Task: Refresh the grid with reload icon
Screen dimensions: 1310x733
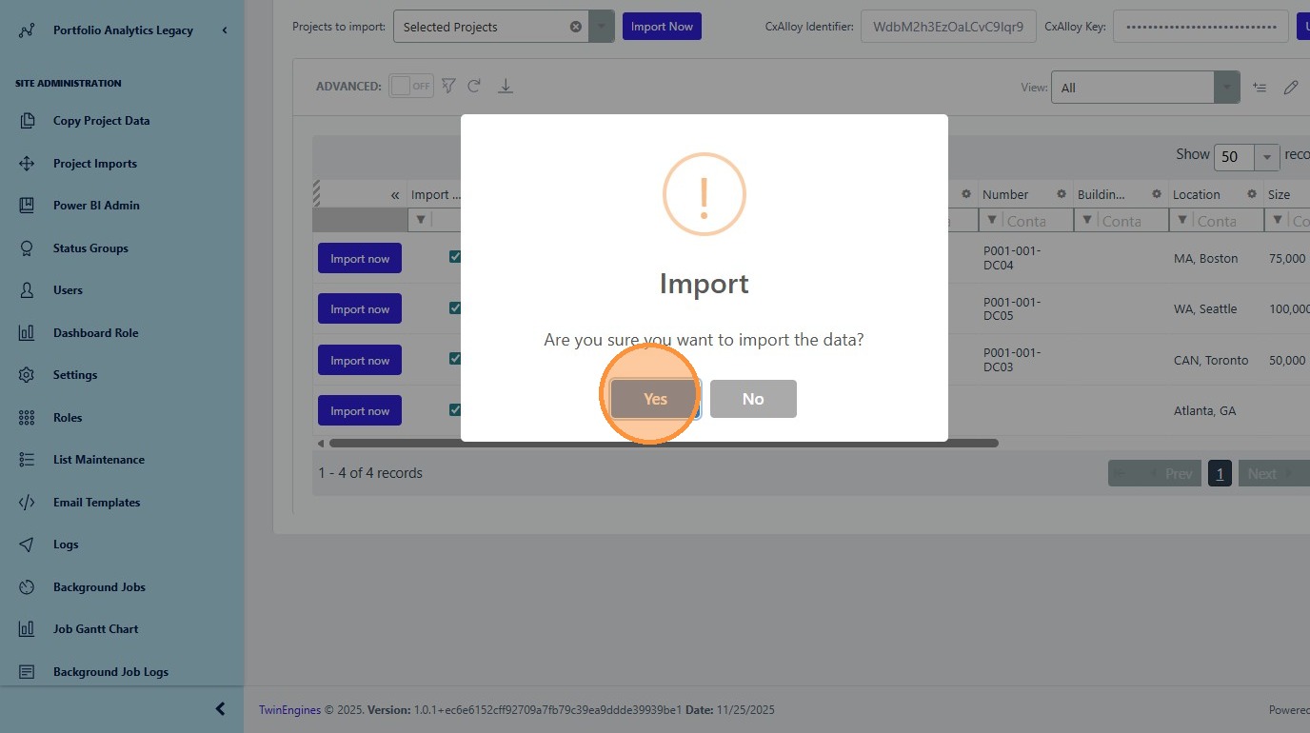Action: (x=474, y=86)
